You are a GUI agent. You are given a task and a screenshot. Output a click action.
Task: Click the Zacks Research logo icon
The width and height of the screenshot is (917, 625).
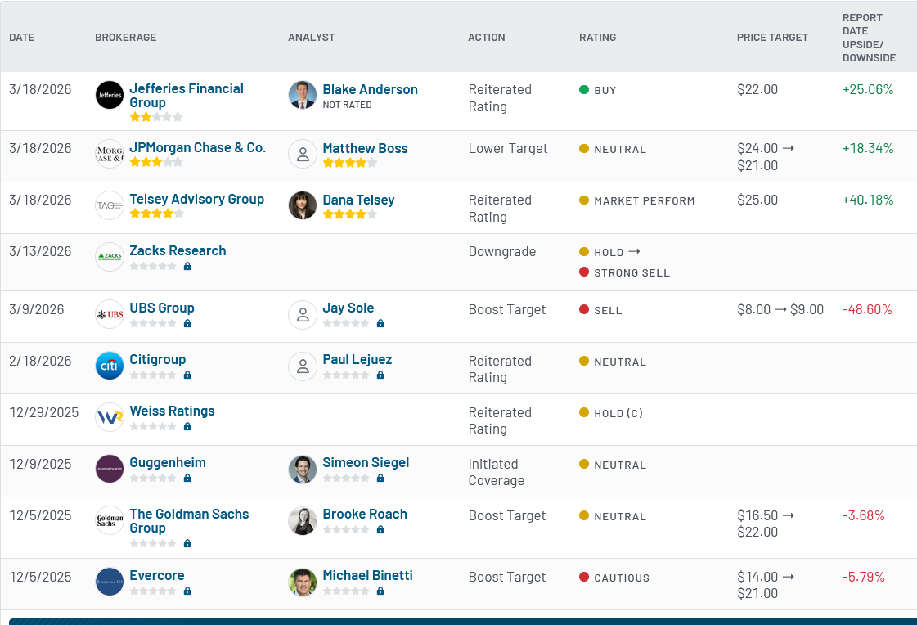pos(110,257)
